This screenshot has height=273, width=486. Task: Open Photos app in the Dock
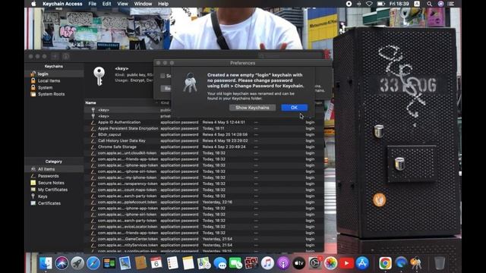[331, 263]
